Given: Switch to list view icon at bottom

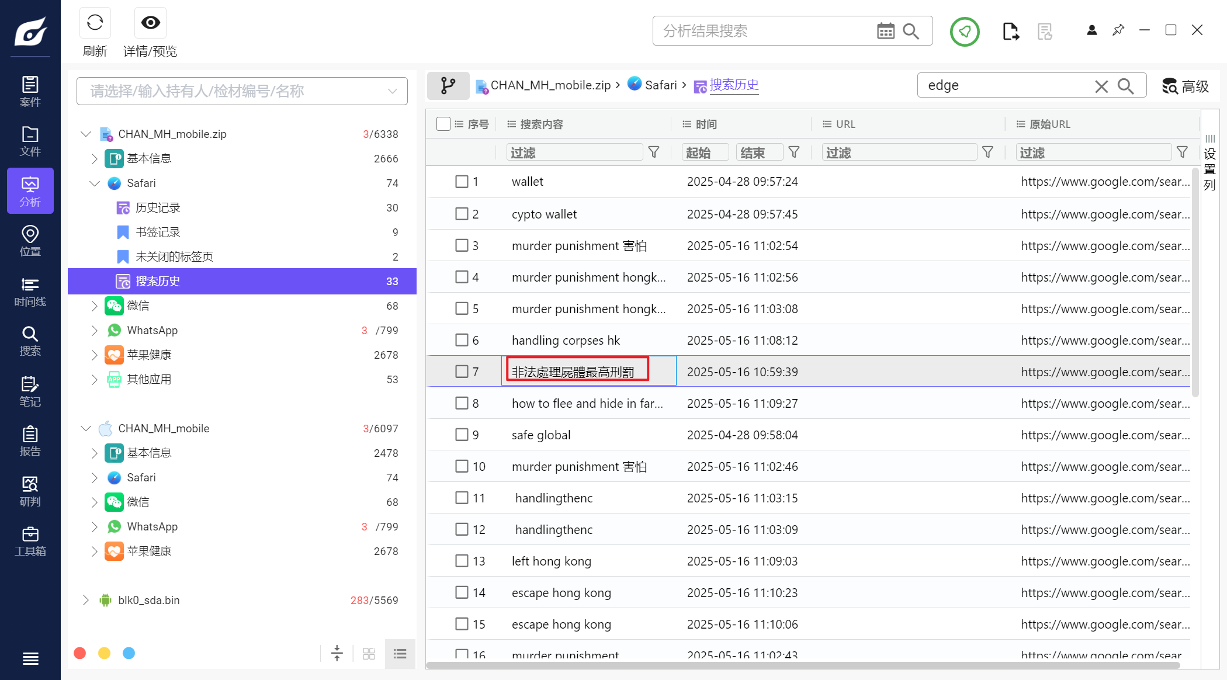Looking at the screenshot, I should 400,654.
